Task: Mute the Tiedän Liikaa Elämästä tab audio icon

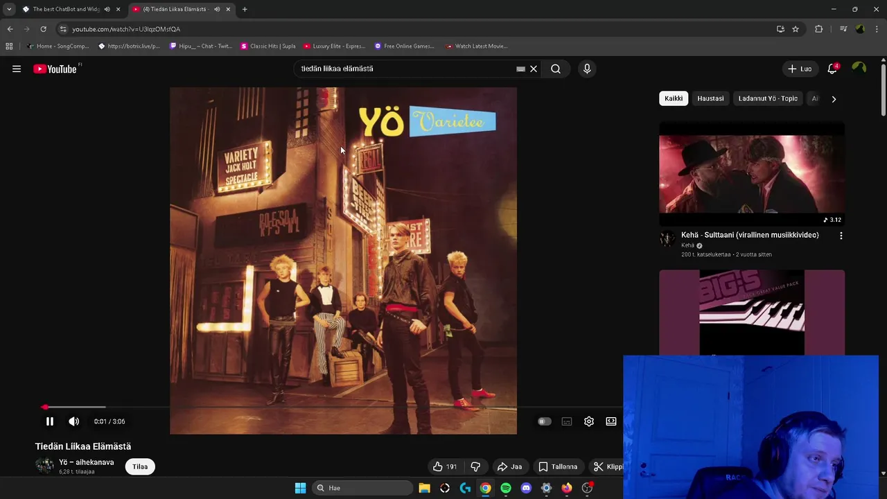Action: tap(217, 9)
